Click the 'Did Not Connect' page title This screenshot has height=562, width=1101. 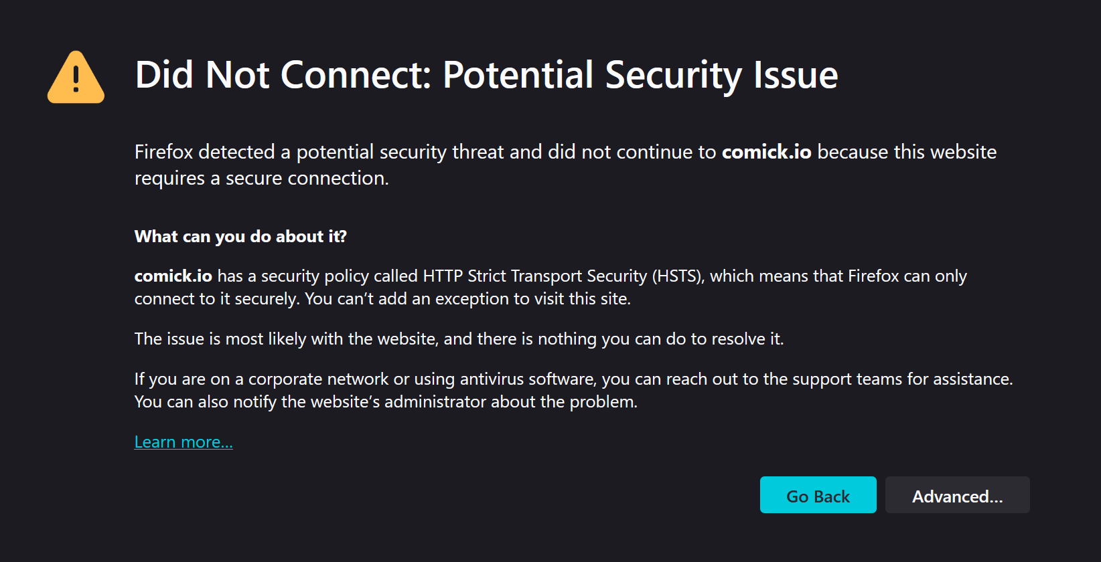tap(486, 75)
